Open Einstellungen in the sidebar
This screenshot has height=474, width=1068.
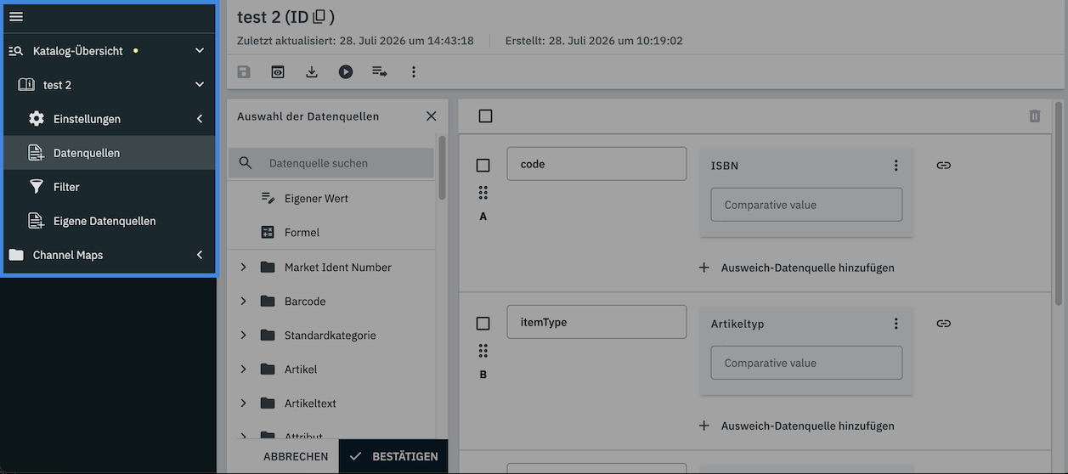point(110,119)
